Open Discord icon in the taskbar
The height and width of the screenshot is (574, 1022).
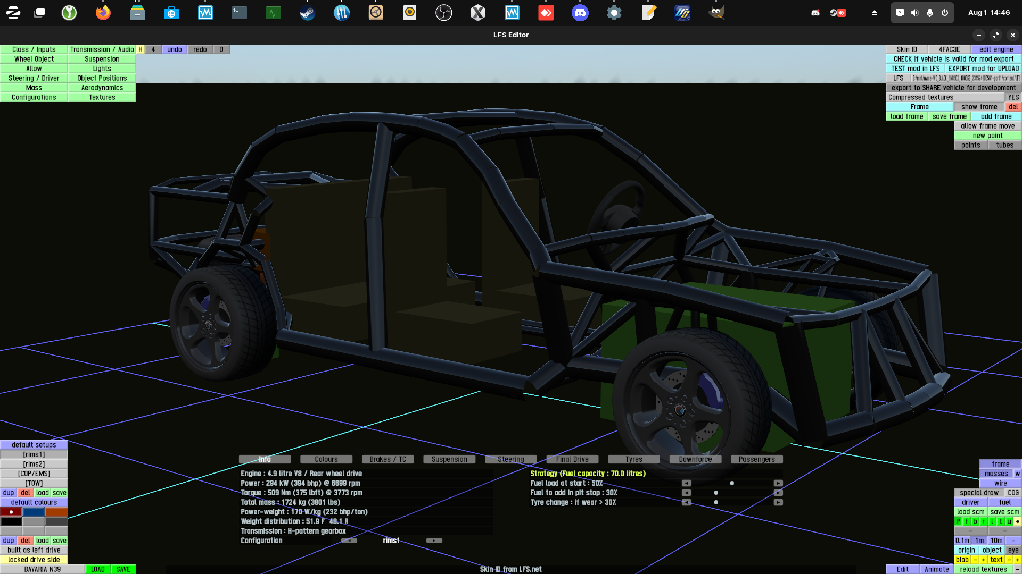(580, 13)
